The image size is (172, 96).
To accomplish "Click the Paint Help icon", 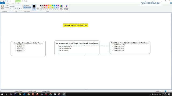I will click(x=171, y=3).
